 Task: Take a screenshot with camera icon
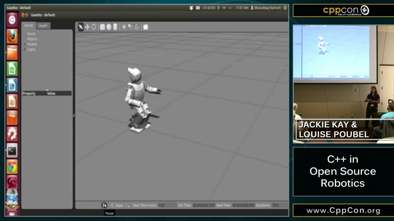(145, 27)
